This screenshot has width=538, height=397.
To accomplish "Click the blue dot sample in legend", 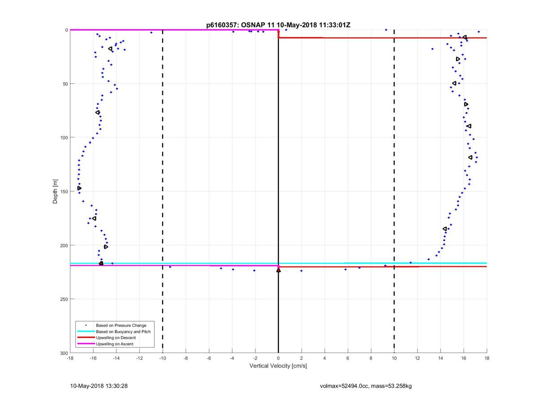I will pyautogui.click(x=86, y=325).
